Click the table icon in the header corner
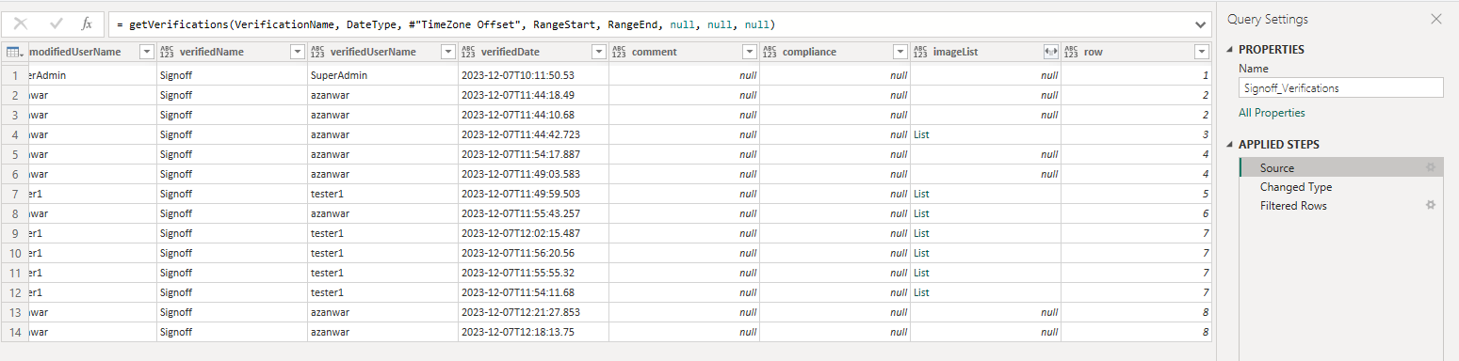Viewport: 1459px width, 361px height. click(x=14, y=53)
